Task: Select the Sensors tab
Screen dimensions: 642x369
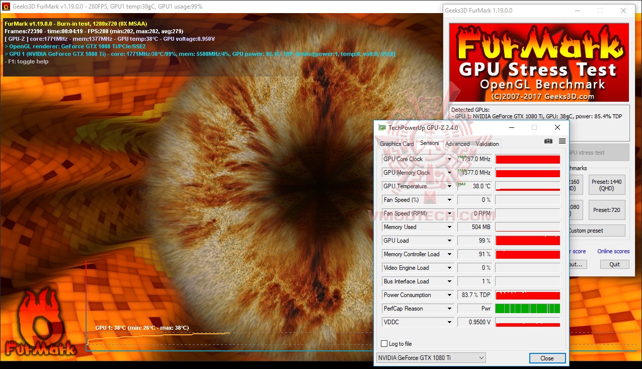Action: tap(430, 143)
